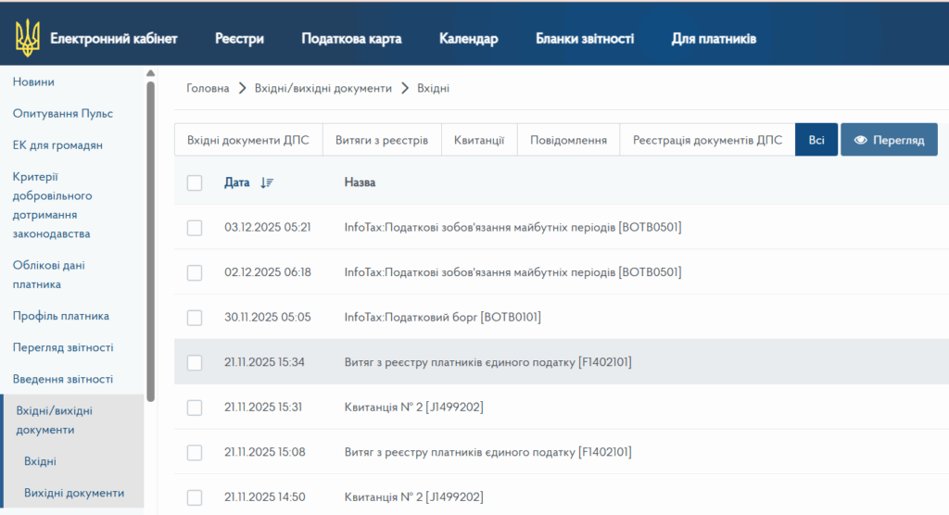Open the Реєстри top menu

[239, 39]
